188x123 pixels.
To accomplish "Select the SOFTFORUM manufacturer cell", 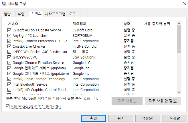I will point(82,35).
